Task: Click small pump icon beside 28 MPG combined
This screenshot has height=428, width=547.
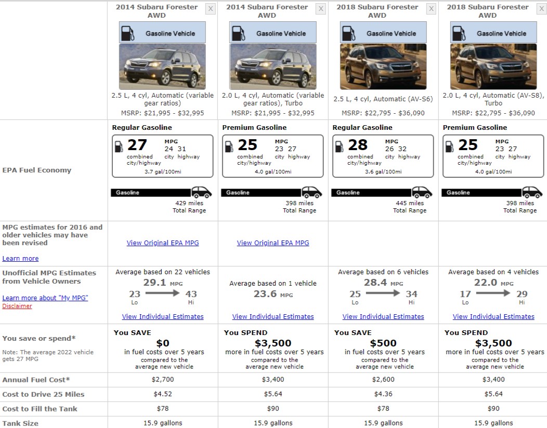Action: click(x=340, y=146)
